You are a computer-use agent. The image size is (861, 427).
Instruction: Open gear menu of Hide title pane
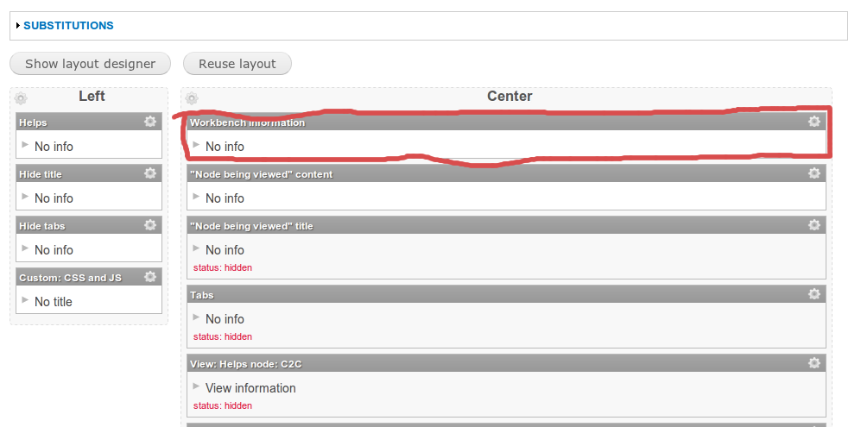pyautogui.click(x=150, y=173)
